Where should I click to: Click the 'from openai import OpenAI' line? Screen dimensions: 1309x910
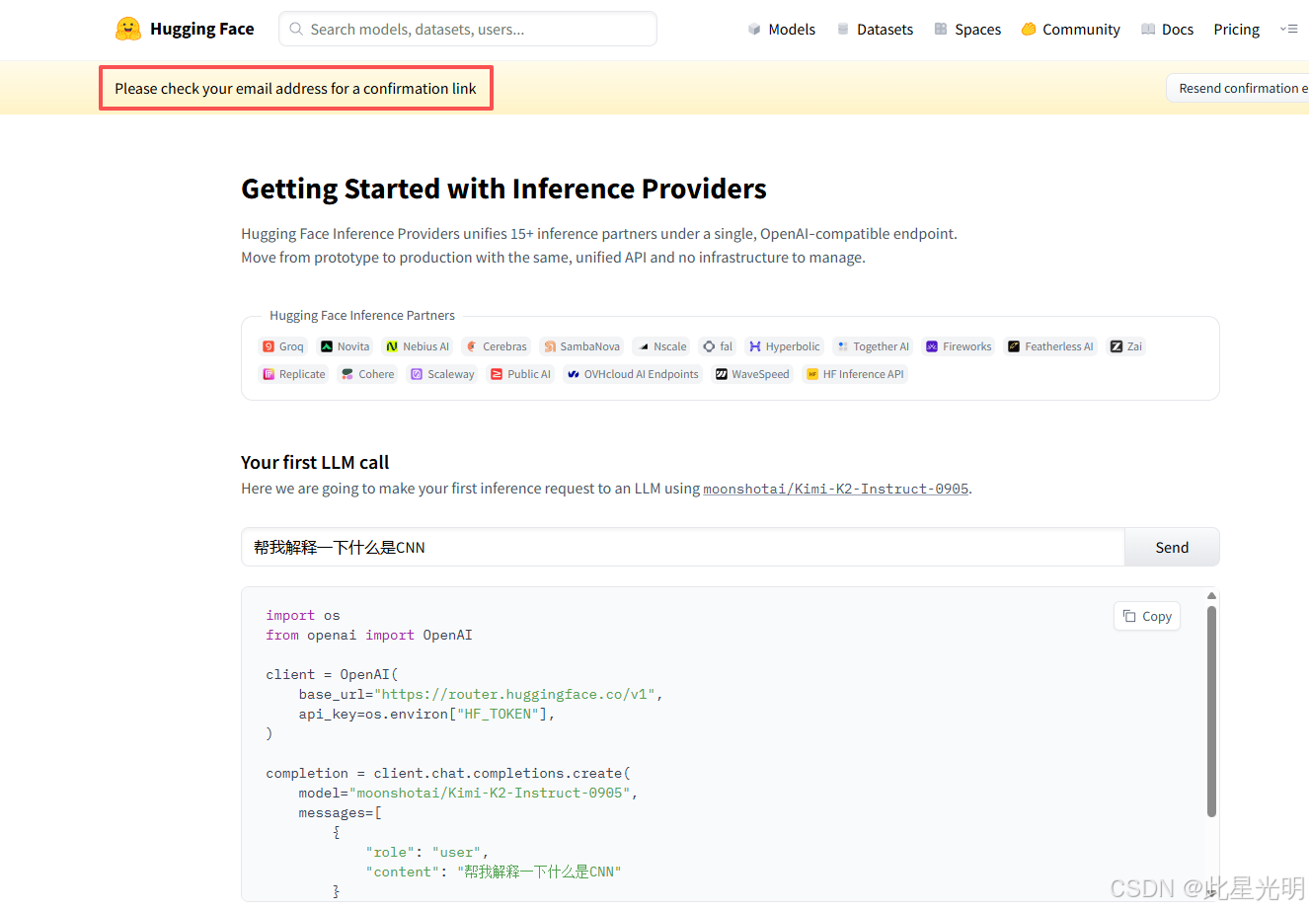[369, 635]
